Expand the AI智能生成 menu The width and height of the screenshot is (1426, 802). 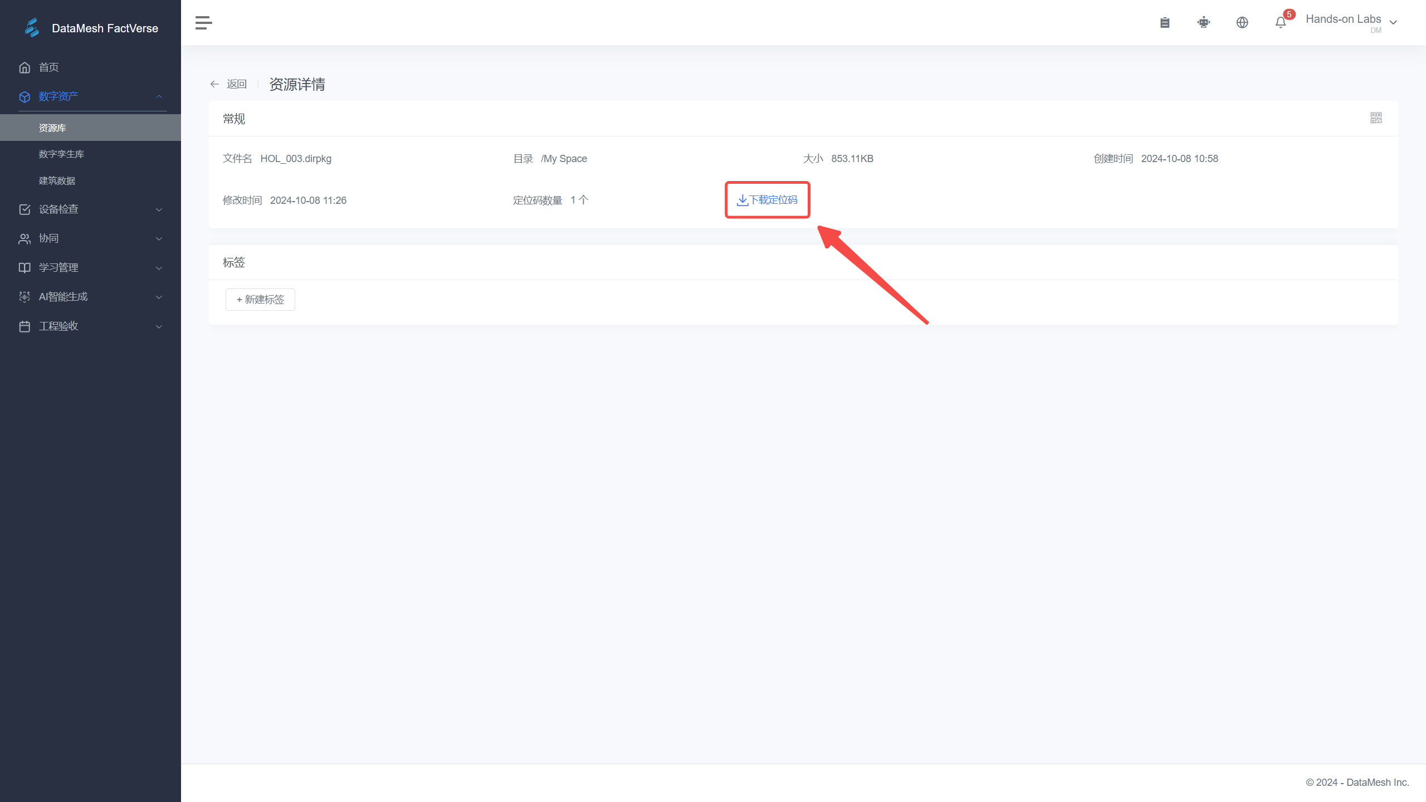point(92,297)
